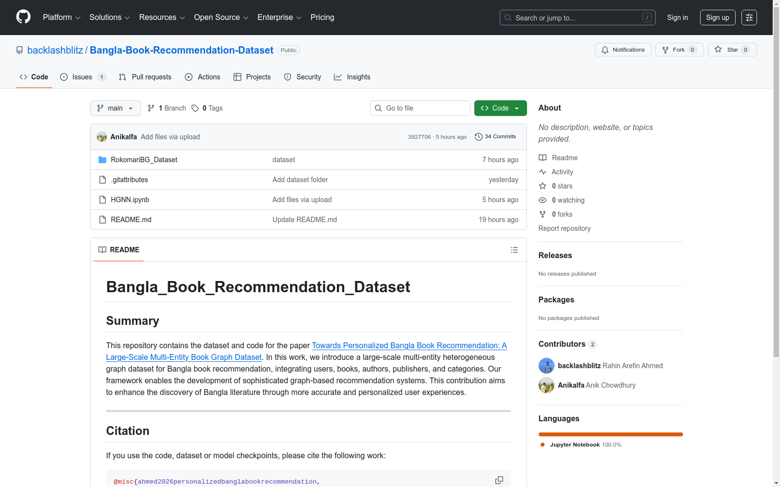Open the backlashblitz owner profile link
Viewport: 780px width, 487px height.
click(55, 50)
